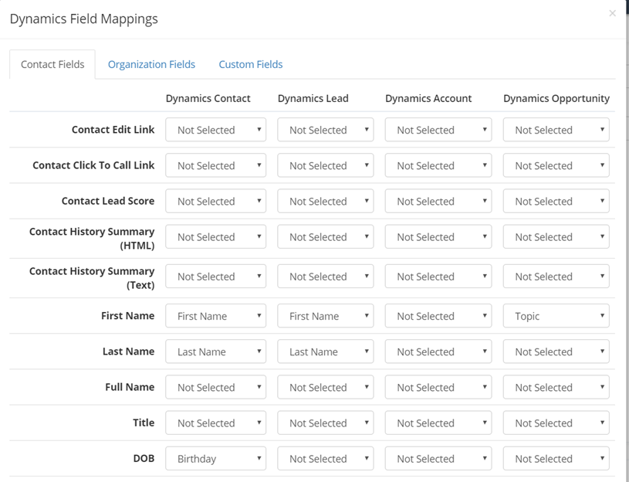
Task: Click the Contact History Summary (HTML) label
Action: (x=92, y=239)
